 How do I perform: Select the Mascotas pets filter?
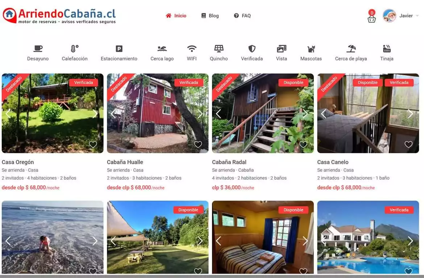[311, 53]
